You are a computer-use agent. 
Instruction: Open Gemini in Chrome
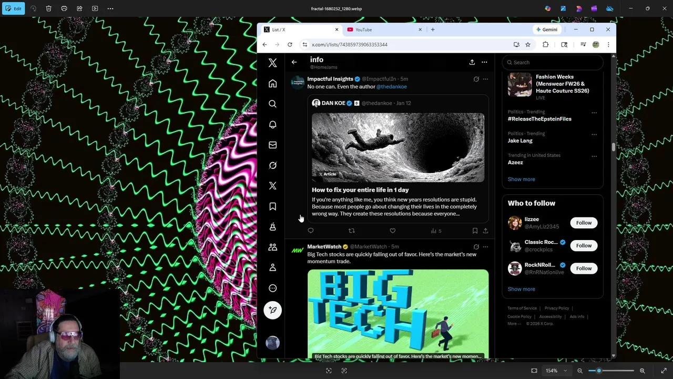tap(546, 29)
